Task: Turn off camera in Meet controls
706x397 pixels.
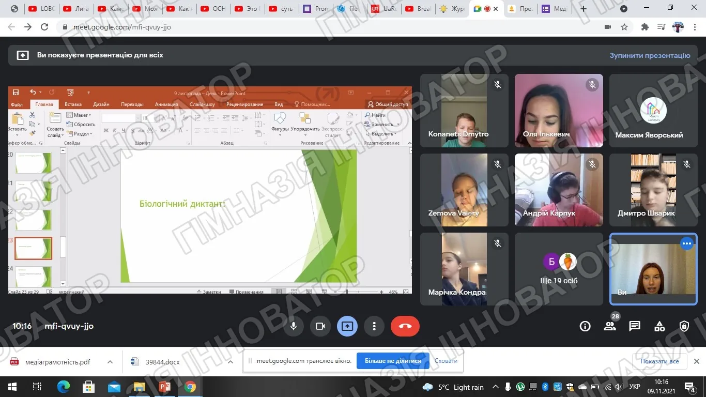Action: (x=320, y=326)
